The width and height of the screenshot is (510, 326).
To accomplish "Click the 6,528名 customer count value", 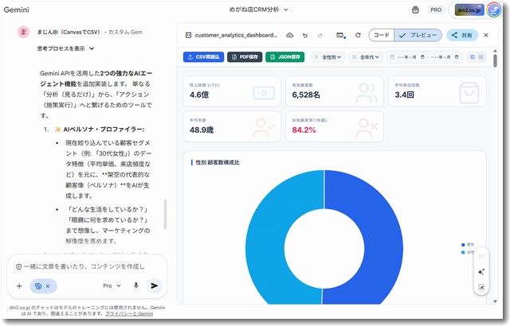I will pyautogui.click(x=306, y=95).
